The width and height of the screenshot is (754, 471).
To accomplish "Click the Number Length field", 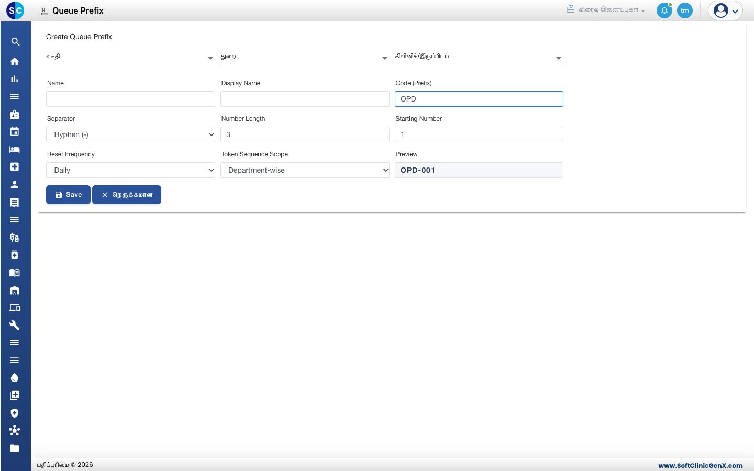I will click(x=305, y=134).
